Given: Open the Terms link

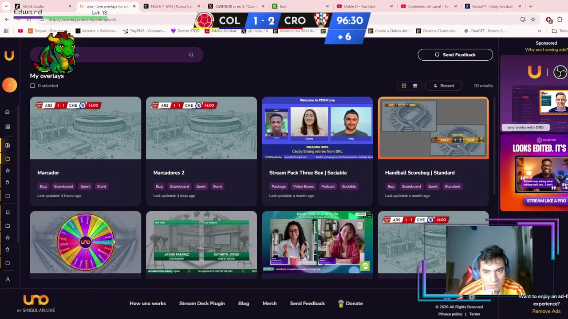Looking at the screenshot, I should point(475,314).
